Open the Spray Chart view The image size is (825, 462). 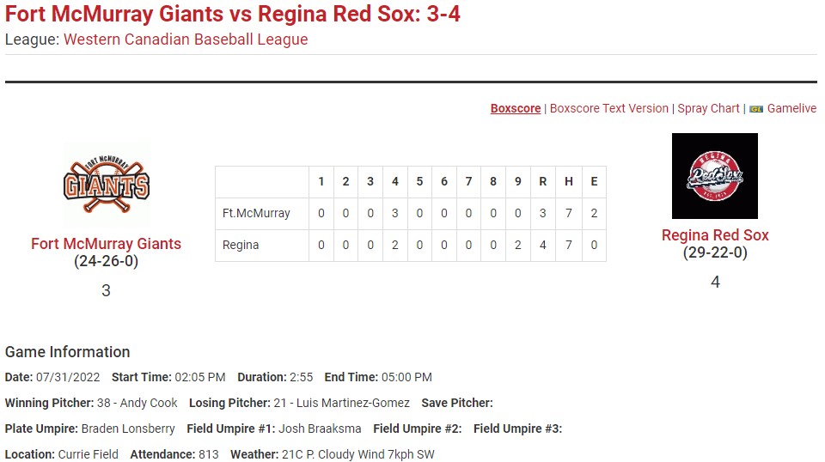click(x=708, y=108)
